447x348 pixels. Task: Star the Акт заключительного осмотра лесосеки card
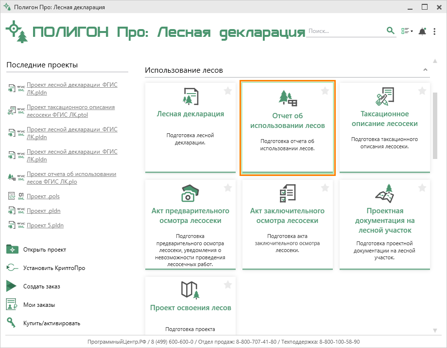[325, 188]
